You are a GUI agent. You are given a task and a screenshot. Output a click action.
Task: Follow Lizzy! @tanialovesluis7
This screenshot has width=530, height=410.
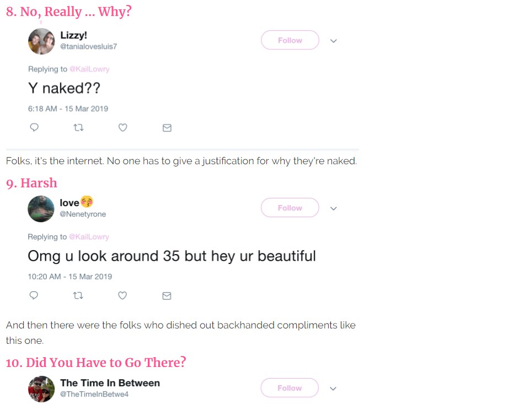pos(290,40)
